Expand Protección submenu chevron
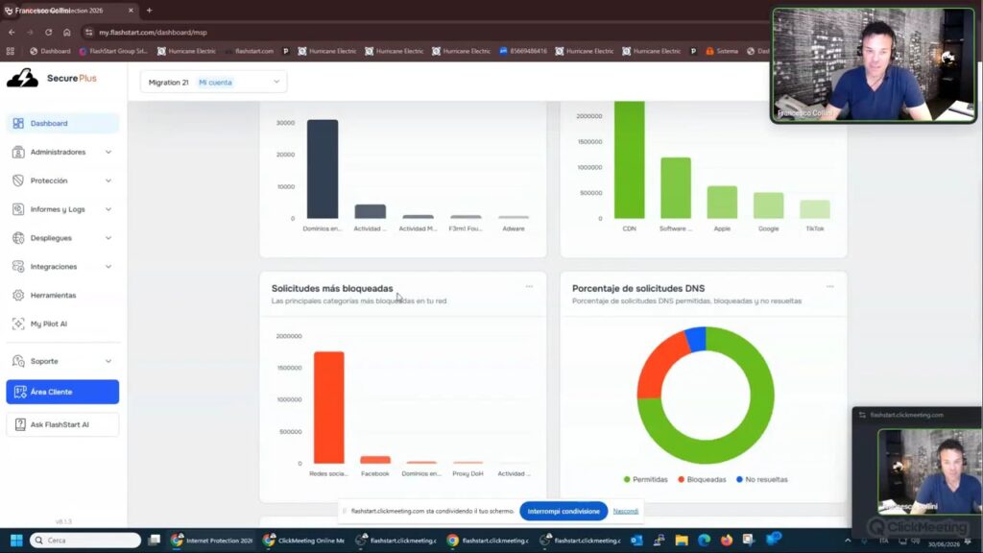This screenshot has width=983, height=553. 108,180
